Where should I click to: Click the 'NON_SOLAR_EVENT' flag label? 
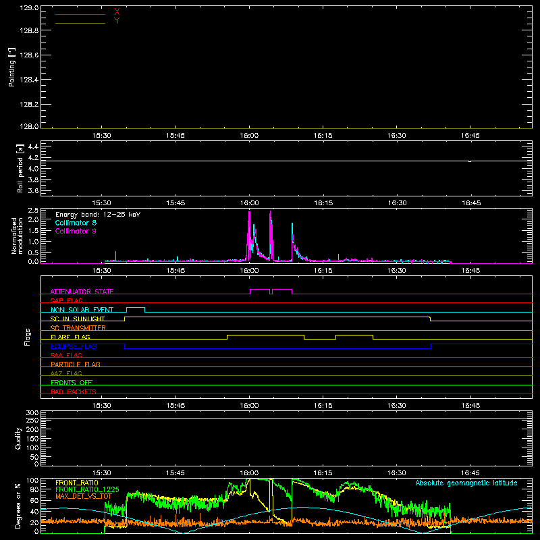click(82, 310)
